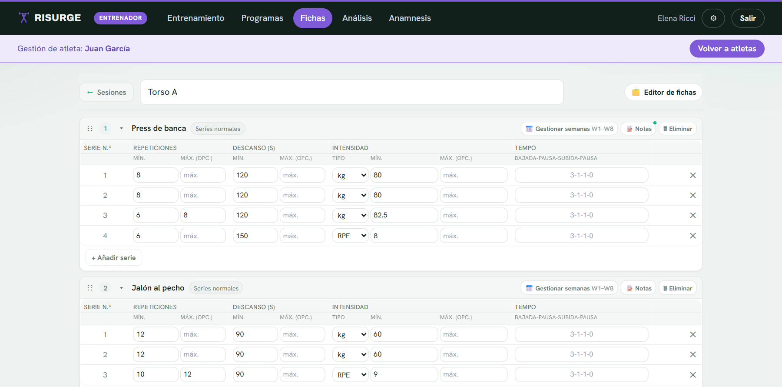Go to the Programas tab

pyautogui.click(x=262, y=18)
